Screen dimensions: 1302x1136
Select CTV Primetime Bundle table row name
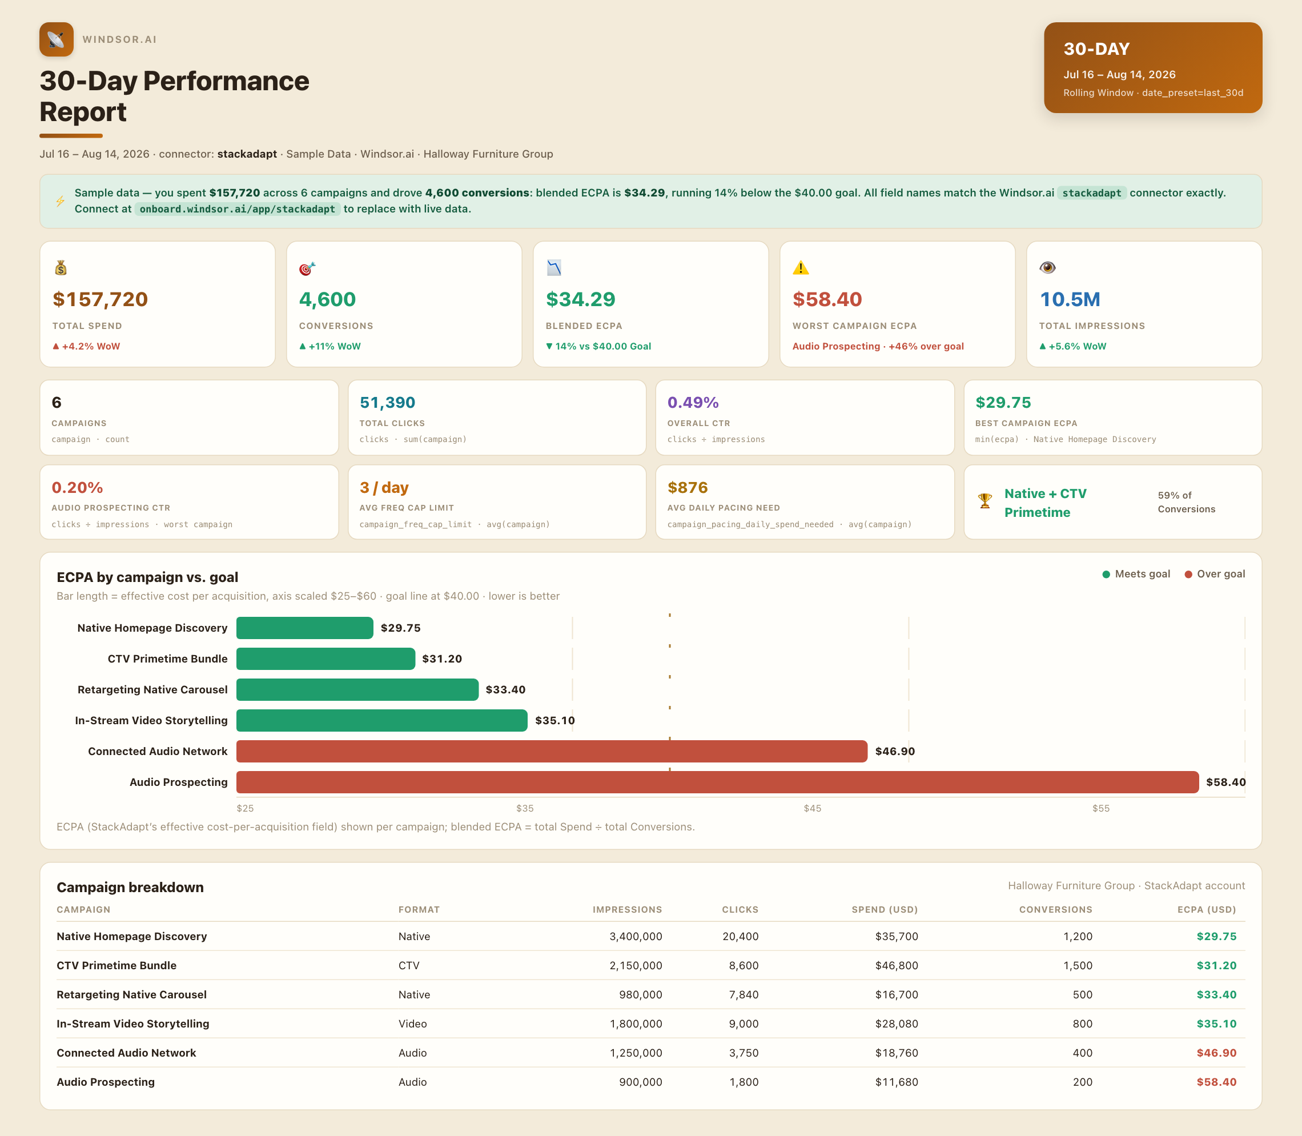[116, 965]
